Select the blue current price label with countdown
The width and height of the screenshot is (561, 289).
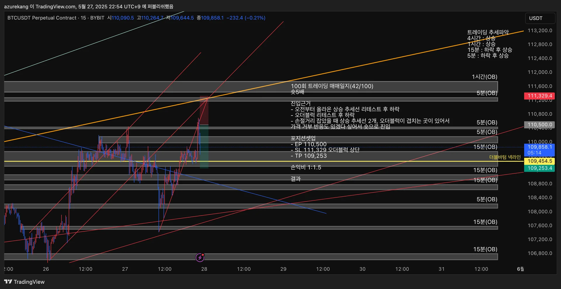[539, 150]
